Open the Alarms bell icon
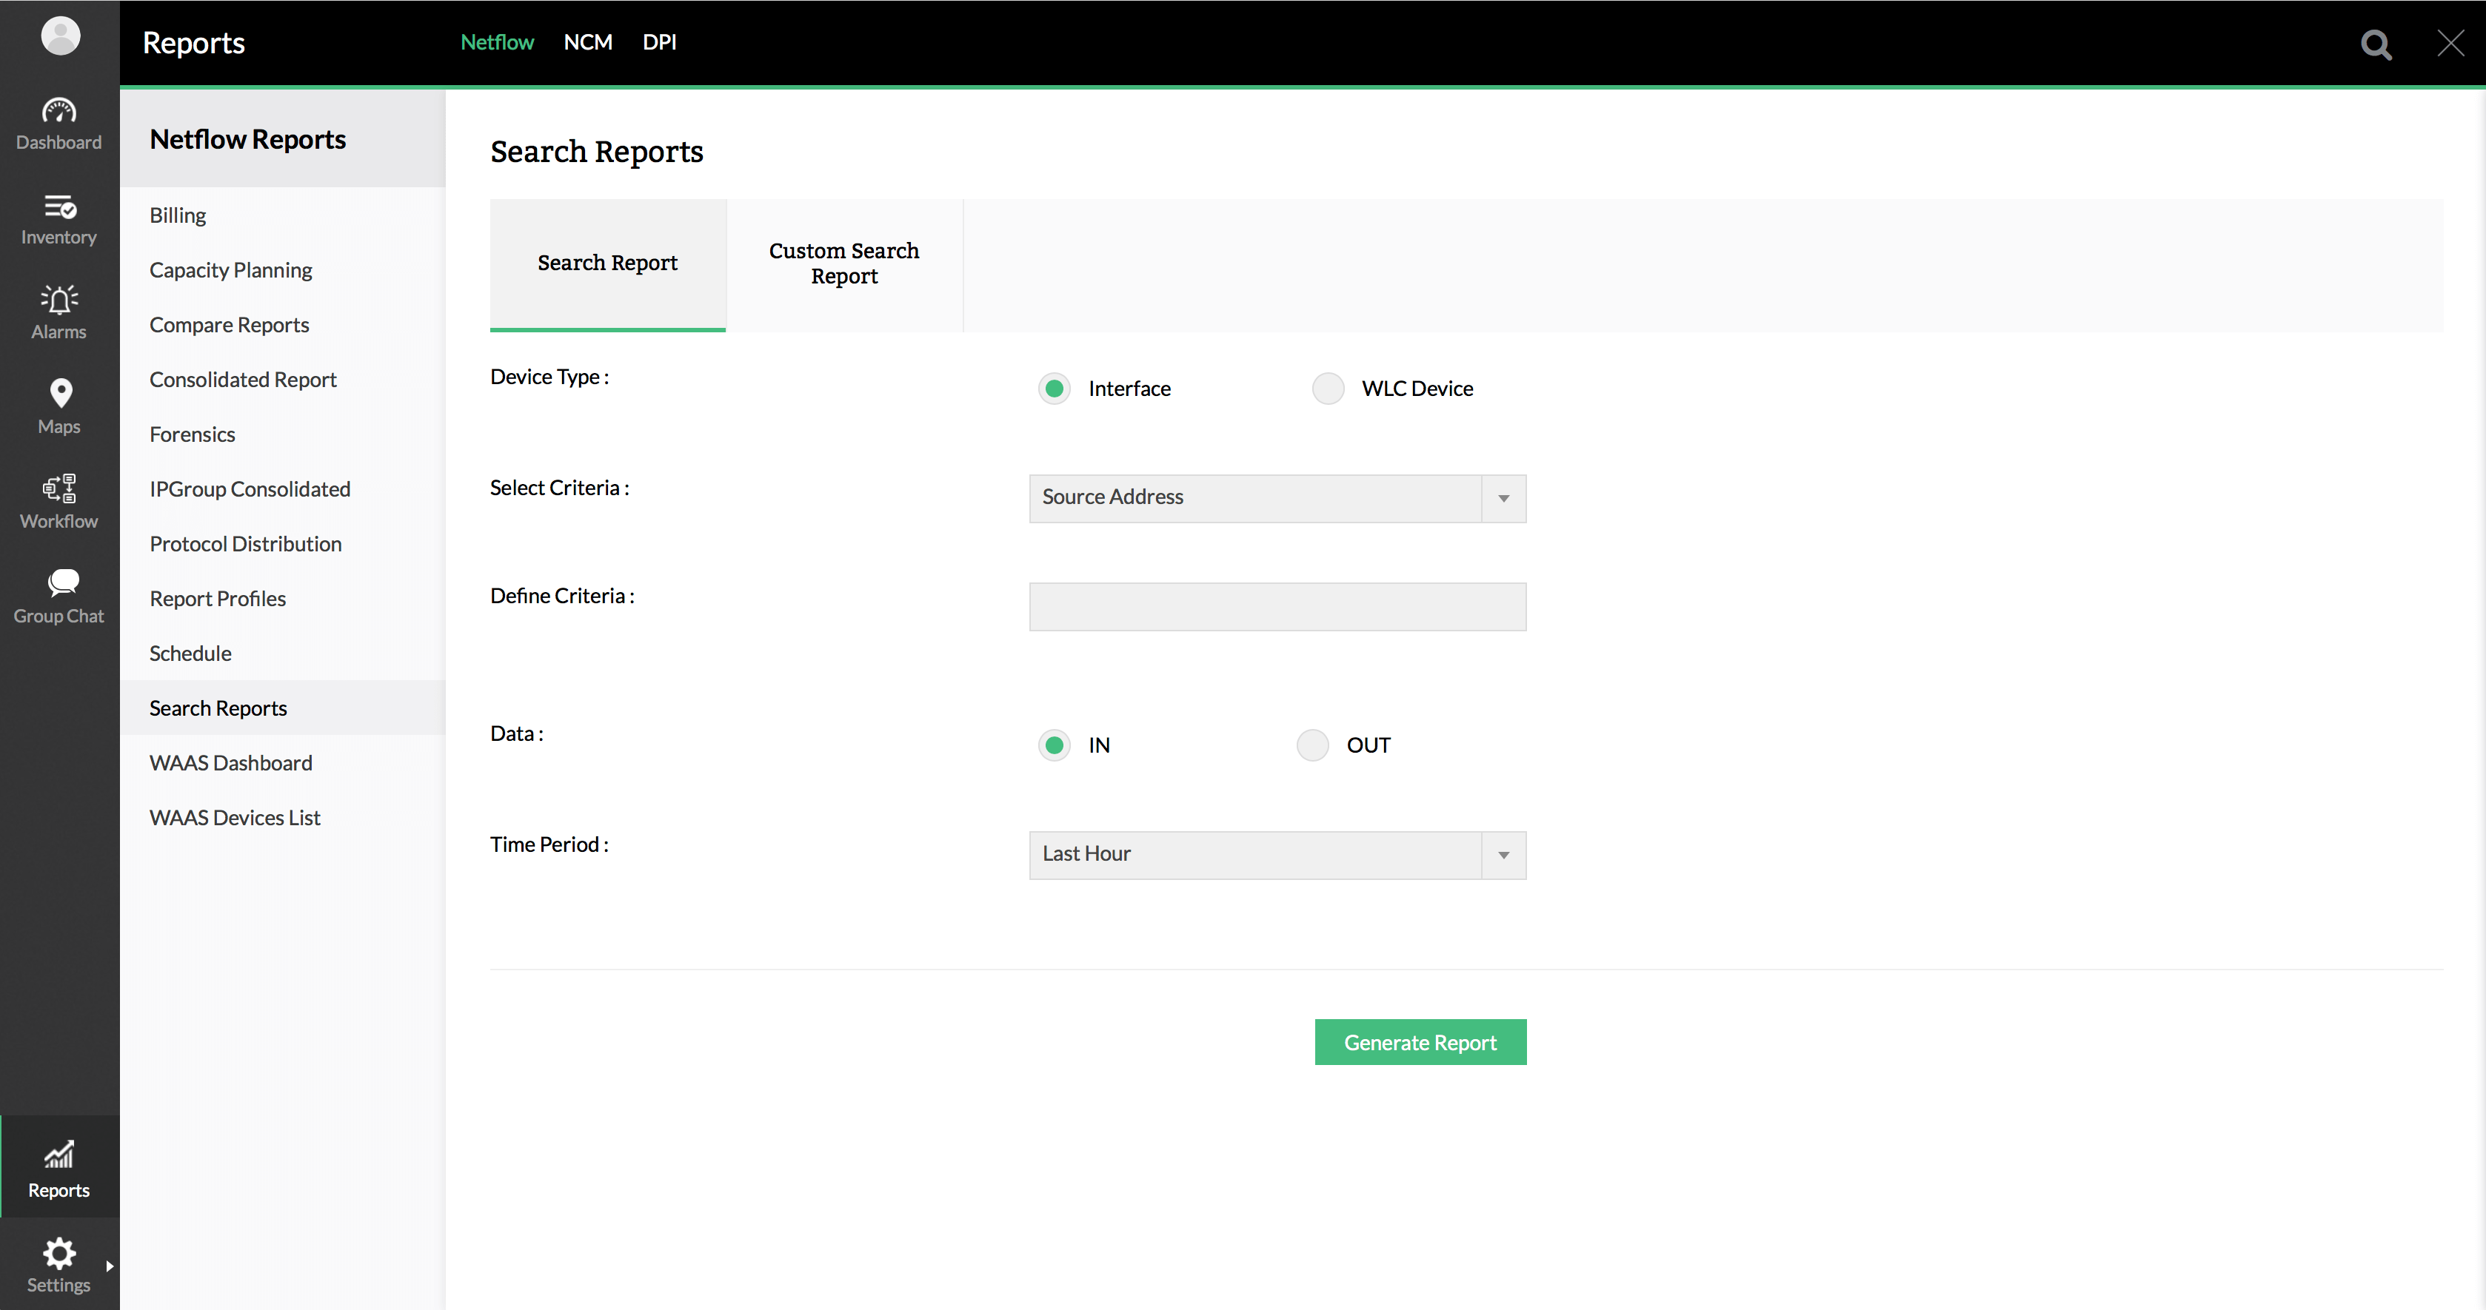The width and height of the screenshot is (2486, 1310). (59, 300)
